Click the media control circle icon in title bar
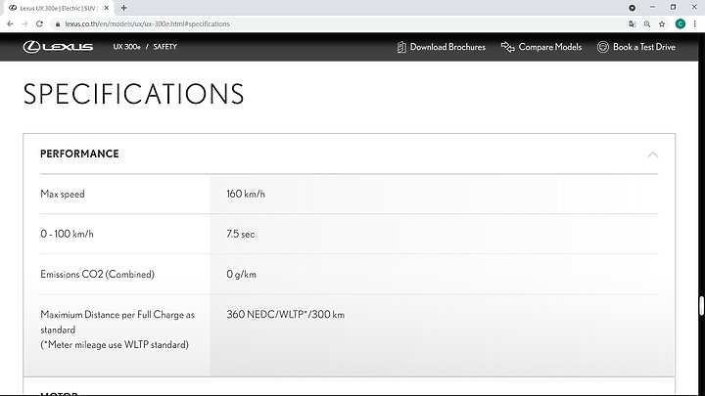The height and width of the screenshot is (396, 705). tap(633, 8)
